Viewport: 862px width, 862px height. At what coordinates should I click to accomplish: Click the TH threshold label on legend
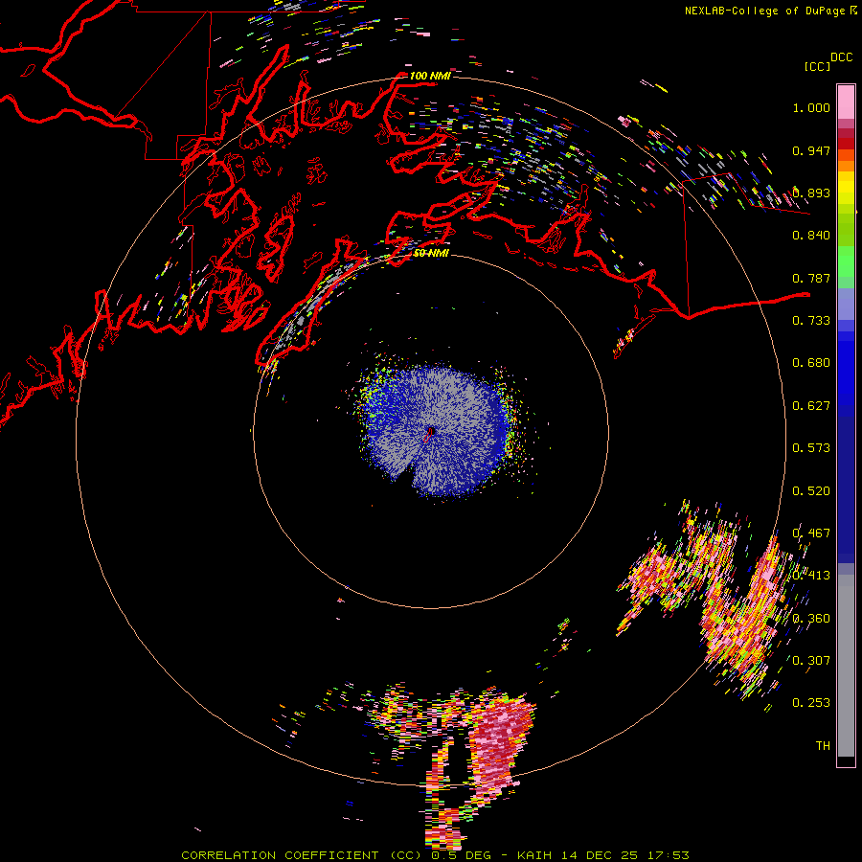tap(823, 746)
